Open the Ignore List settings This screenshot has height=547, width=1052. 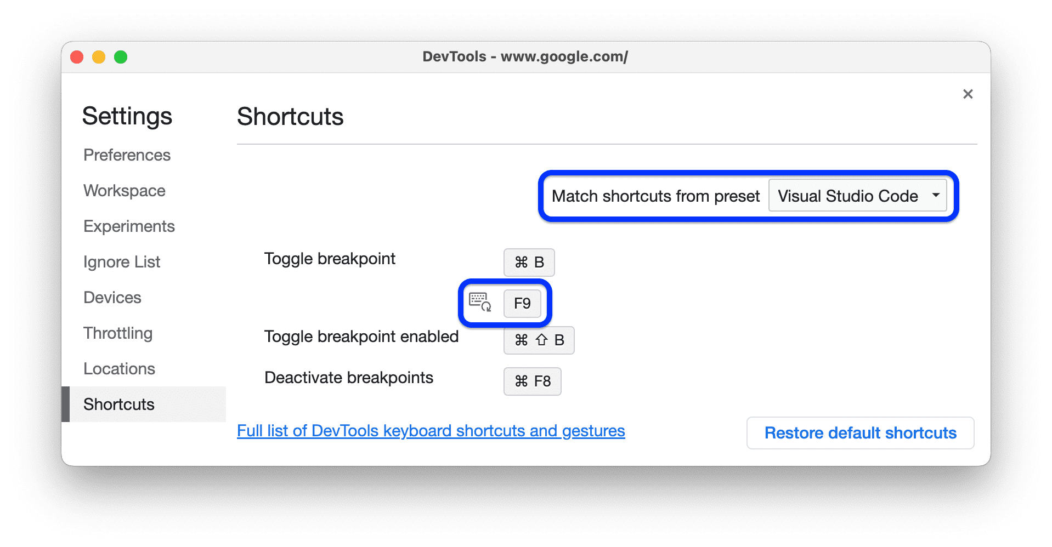121,261
